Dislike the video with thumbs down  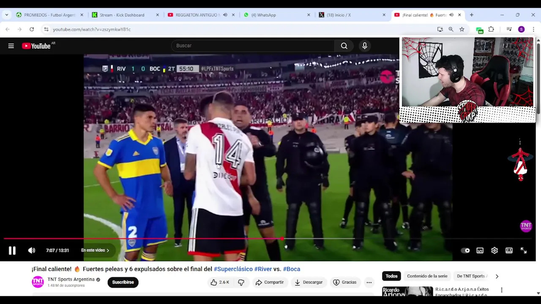241,282
